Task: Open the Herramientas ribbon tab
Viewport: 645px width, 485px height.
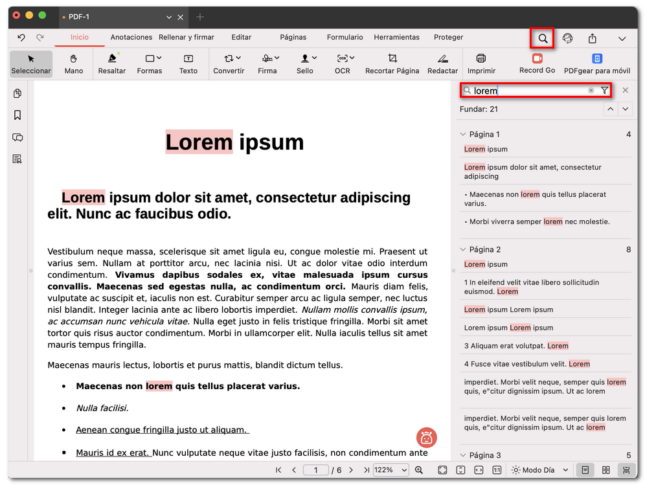Action: click(x=396, y=38)
